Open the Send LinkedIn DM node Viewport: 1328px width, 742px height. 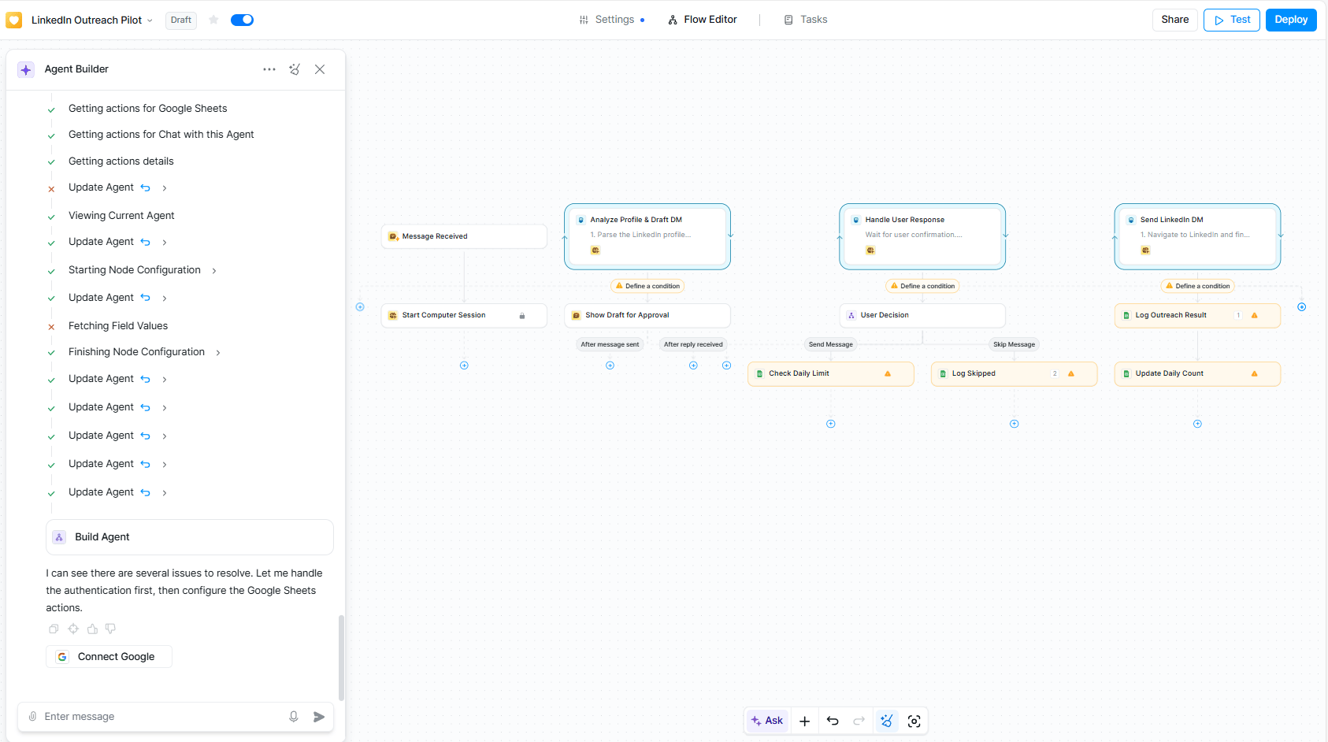[x=1197, y=236]
